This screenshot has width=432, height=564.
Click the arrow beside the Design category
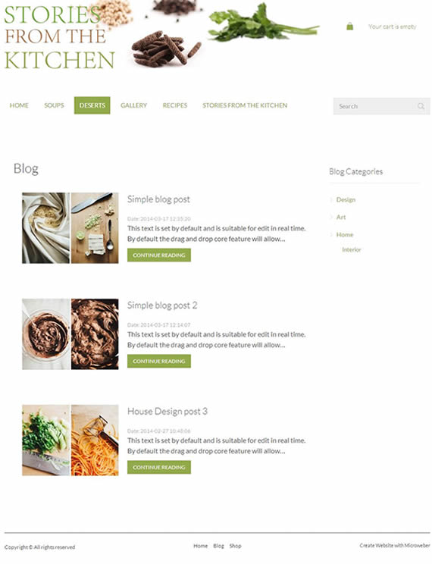pyautogui.click(x=331, y=199)
